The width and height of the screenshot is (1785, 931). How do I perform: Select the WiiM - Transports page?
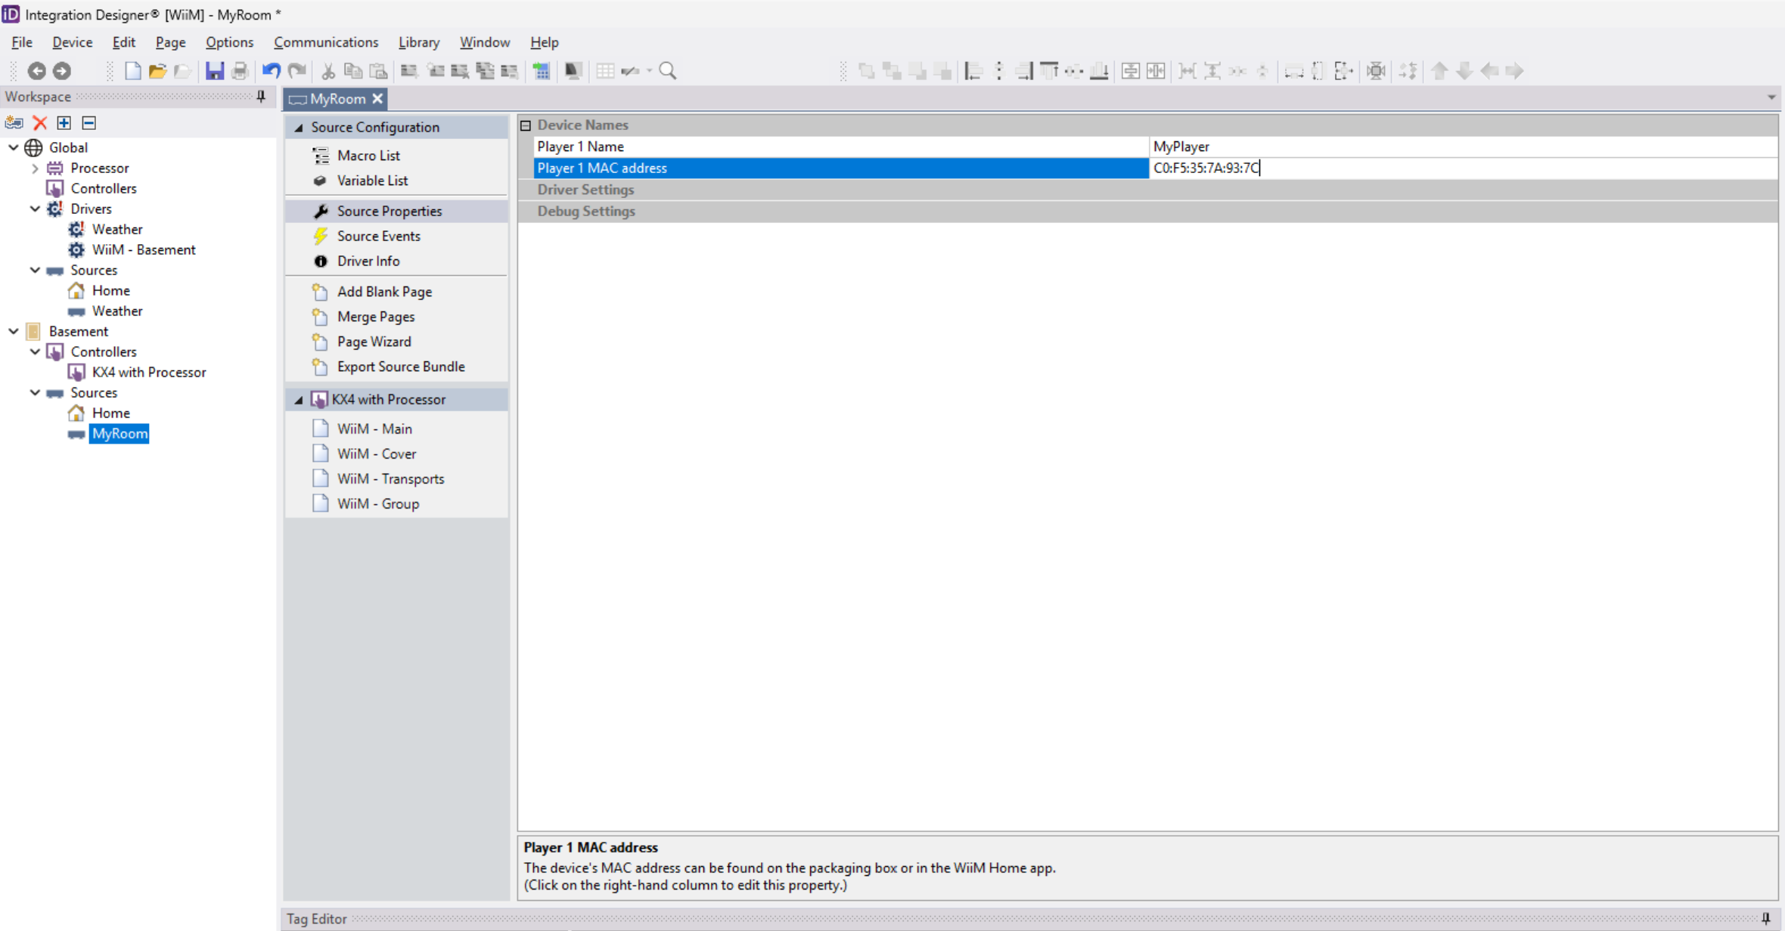[390, 478]
